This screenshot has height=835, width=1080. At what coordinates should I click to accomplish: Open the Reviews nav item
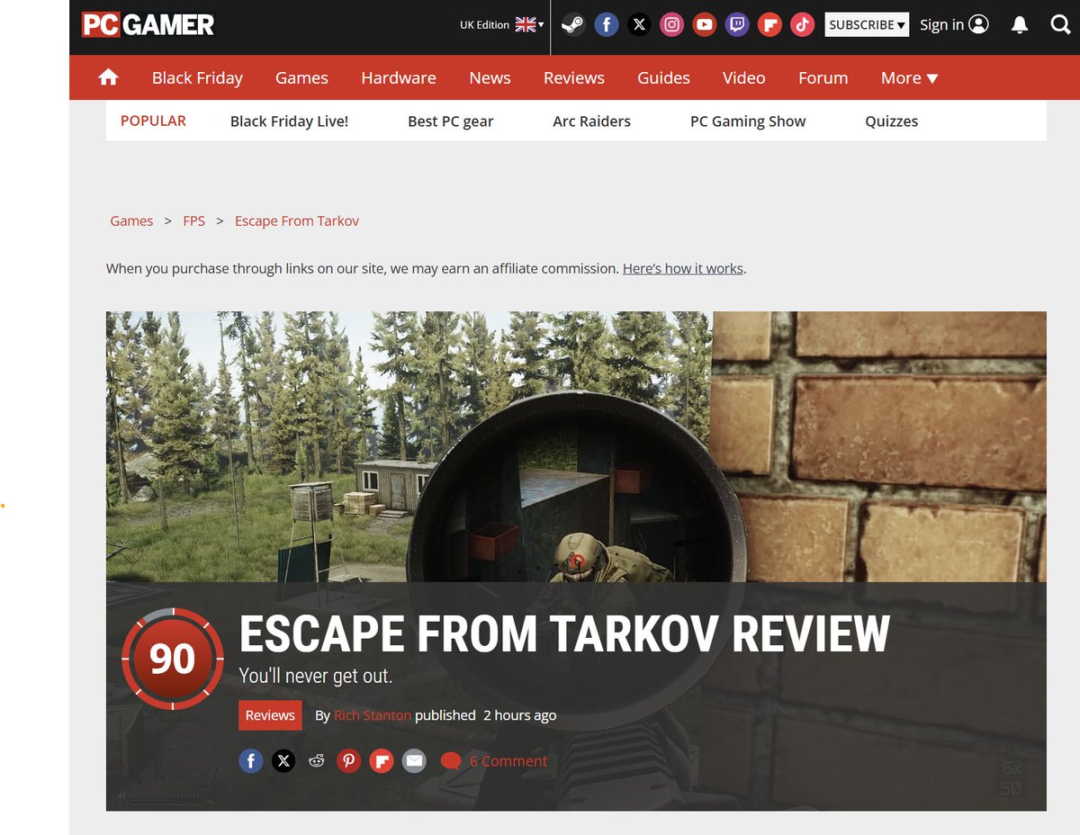coord(574,78)
